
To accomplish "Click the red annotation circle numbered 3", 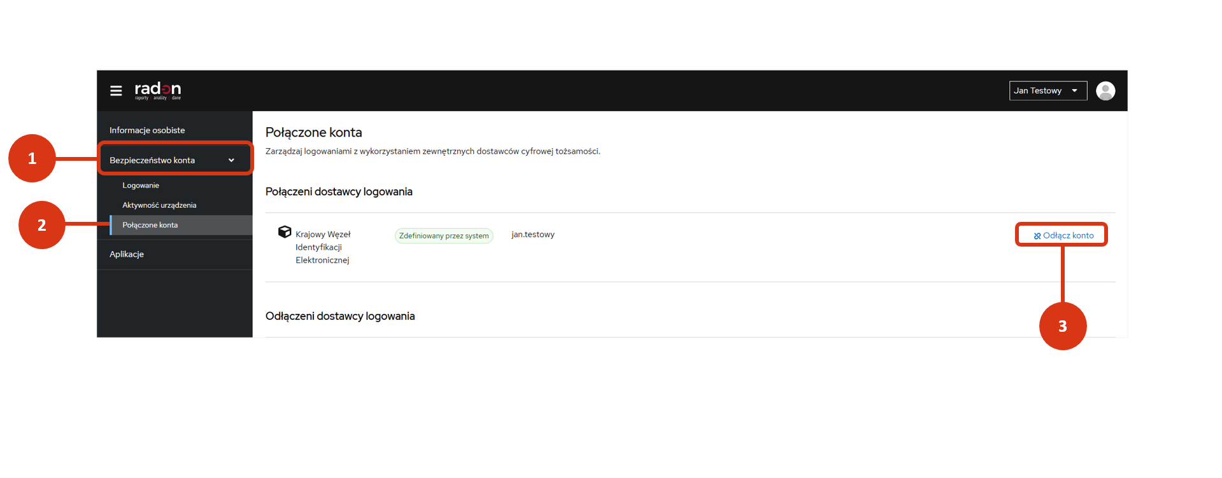I will pyautogui.click(x=1062, y=326).
